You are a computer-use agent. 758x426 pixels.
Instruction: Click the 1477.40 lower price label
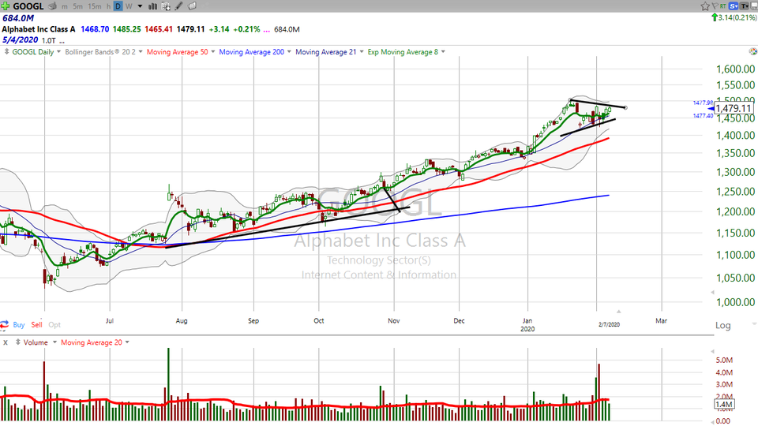pos(703,116)
